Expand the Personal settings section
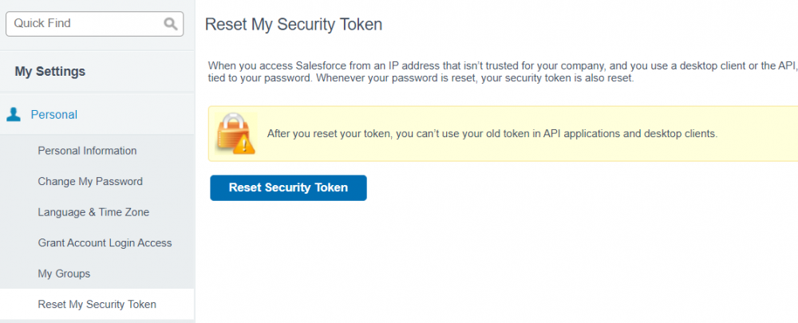The width and height of the screenshot is (798, 323). coord(54,115)
